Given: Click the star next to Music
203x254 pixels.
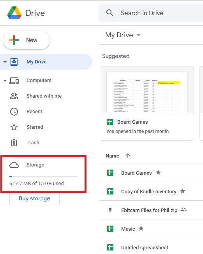Looking at the screenshot, I should click(141, 228).
